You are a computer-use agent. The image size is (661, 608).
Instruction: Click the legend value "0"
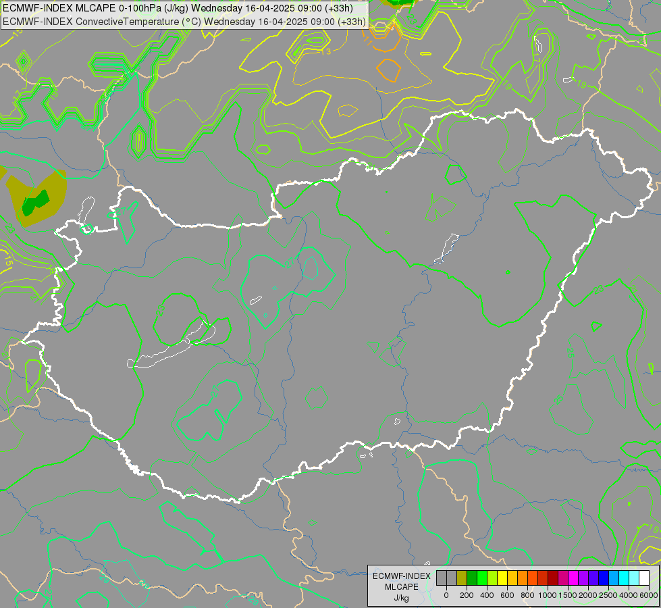pyautogui.click(x=446, y=595)
